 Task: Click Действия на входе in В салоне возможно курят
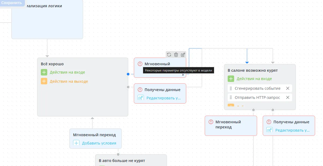pyautogui.click(x=254, y=79)
